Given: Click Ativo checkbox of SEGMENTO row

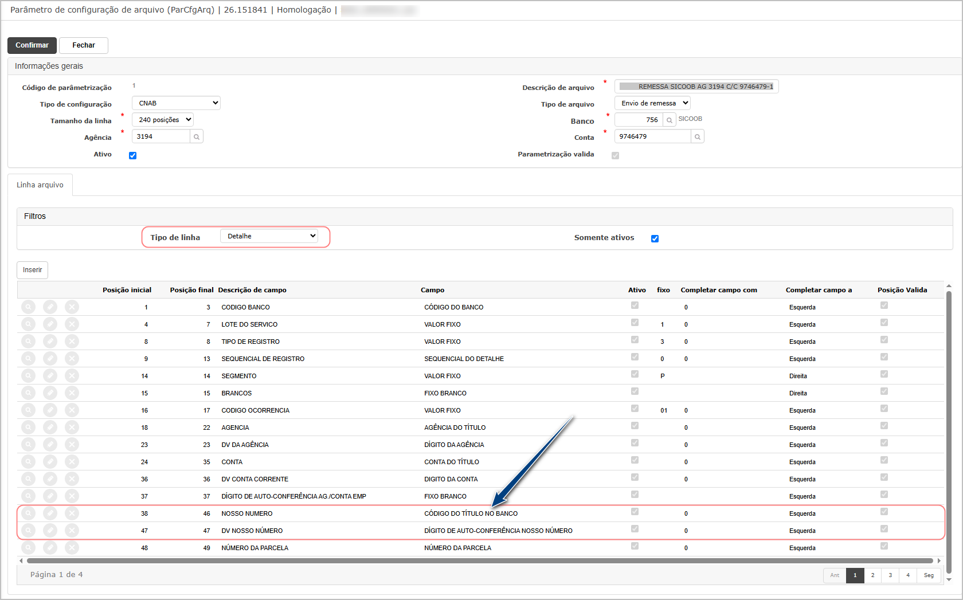Looking at the screenshot, I should tap(635, 374).
